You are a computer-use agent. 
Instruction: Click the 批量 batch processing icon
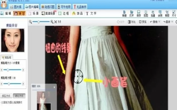pos(153,14)
